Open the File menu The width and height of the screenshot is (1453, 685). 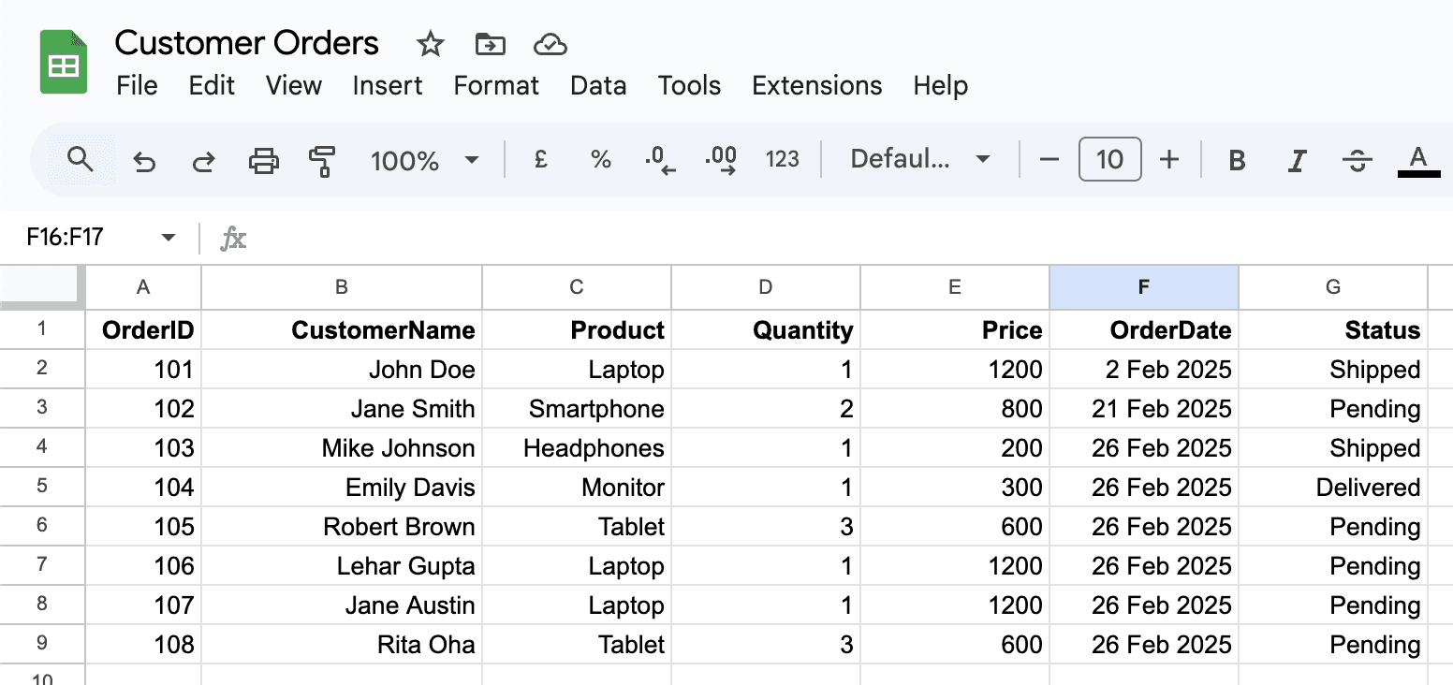coord(137,86)
